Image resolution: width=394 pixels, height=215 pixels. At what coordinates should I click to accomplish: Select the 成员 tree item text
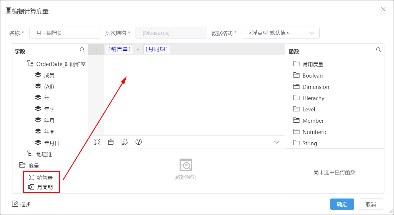click(49, 75)
